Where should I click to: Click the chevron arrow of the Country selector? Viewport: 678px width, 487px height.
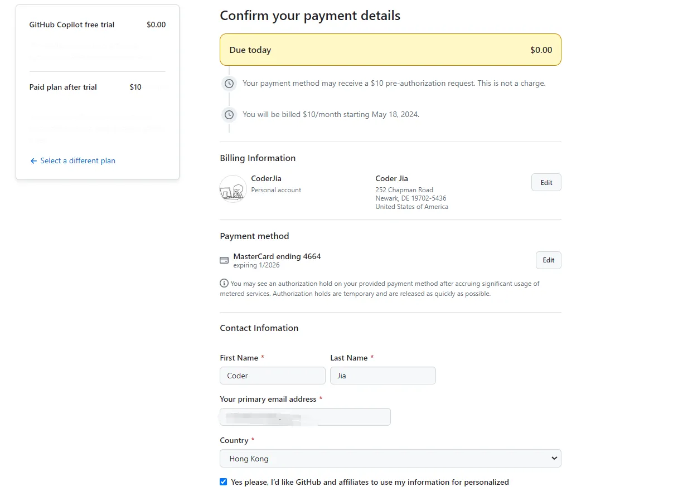click(x=554, y=458)
